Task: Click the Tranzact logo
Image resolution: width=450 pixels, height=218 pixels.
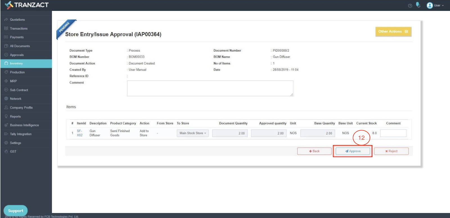Action: (27, 5)
